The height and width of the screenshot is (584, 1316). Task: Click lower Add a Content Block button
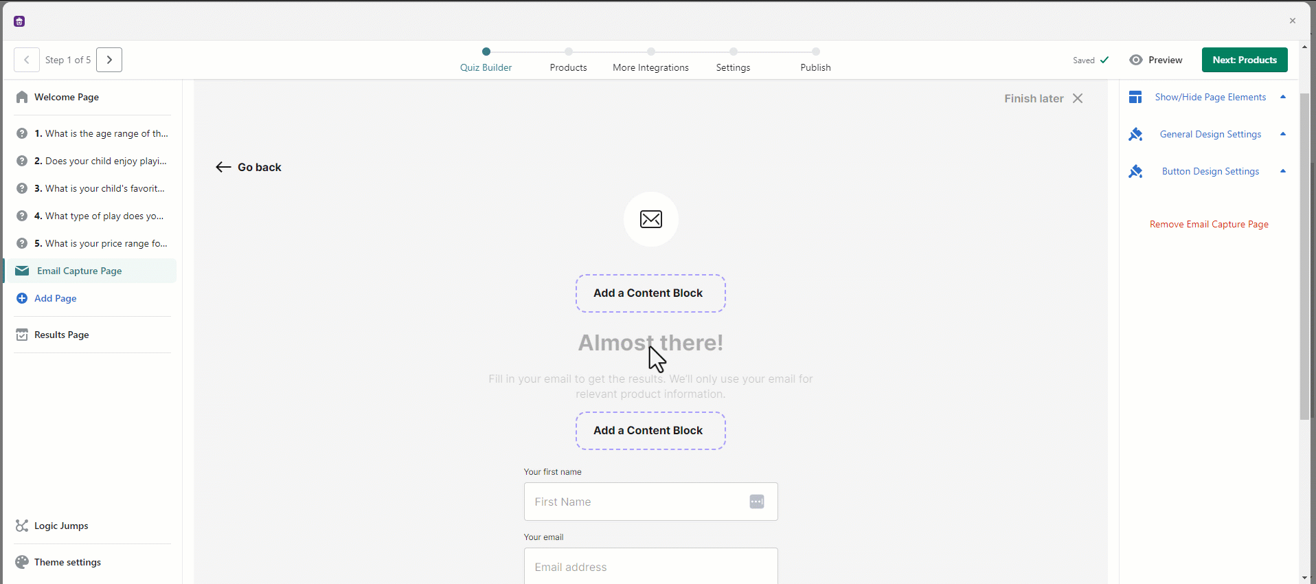[x=650, y=431]
